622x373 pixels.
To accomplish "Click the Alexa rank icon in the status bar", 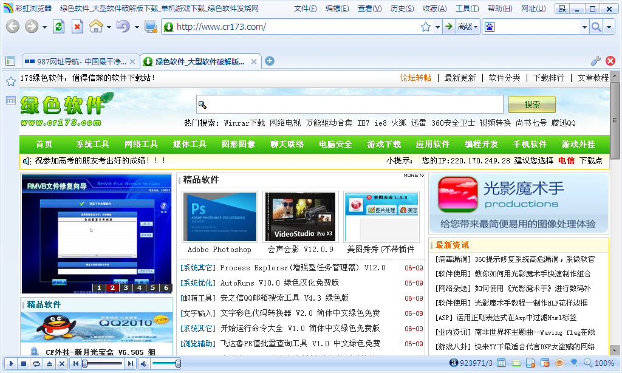I will [453, 363].
